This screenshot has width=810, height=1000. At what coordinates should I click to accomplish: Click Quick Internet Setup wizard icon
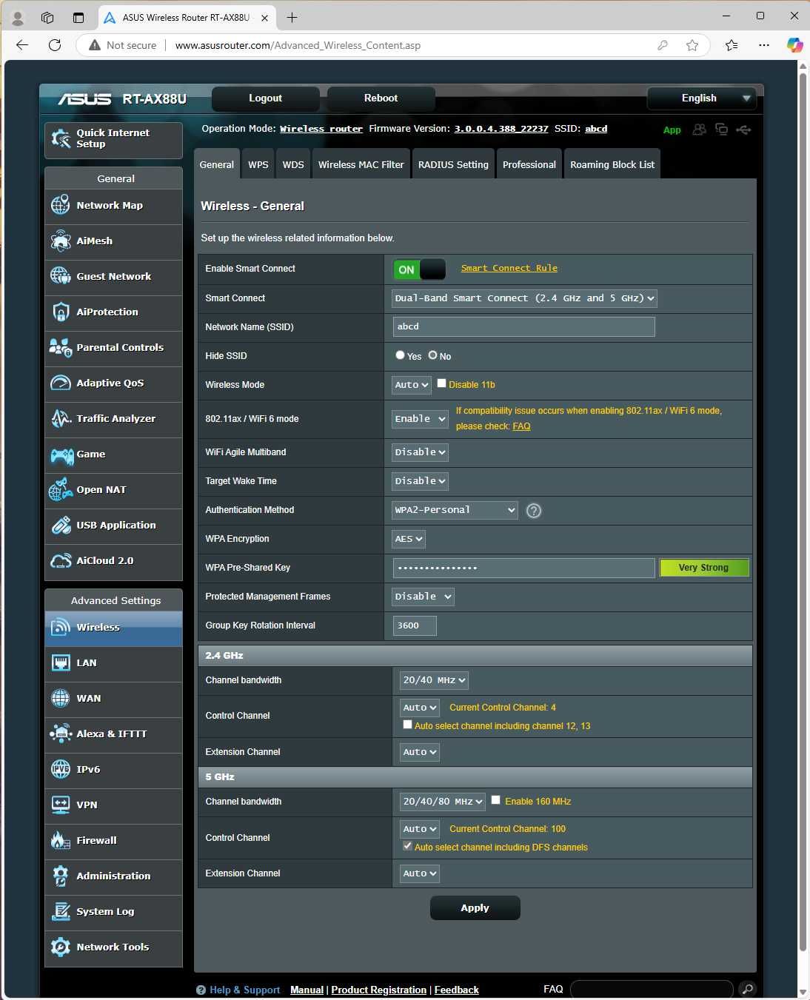pos(61,138)
